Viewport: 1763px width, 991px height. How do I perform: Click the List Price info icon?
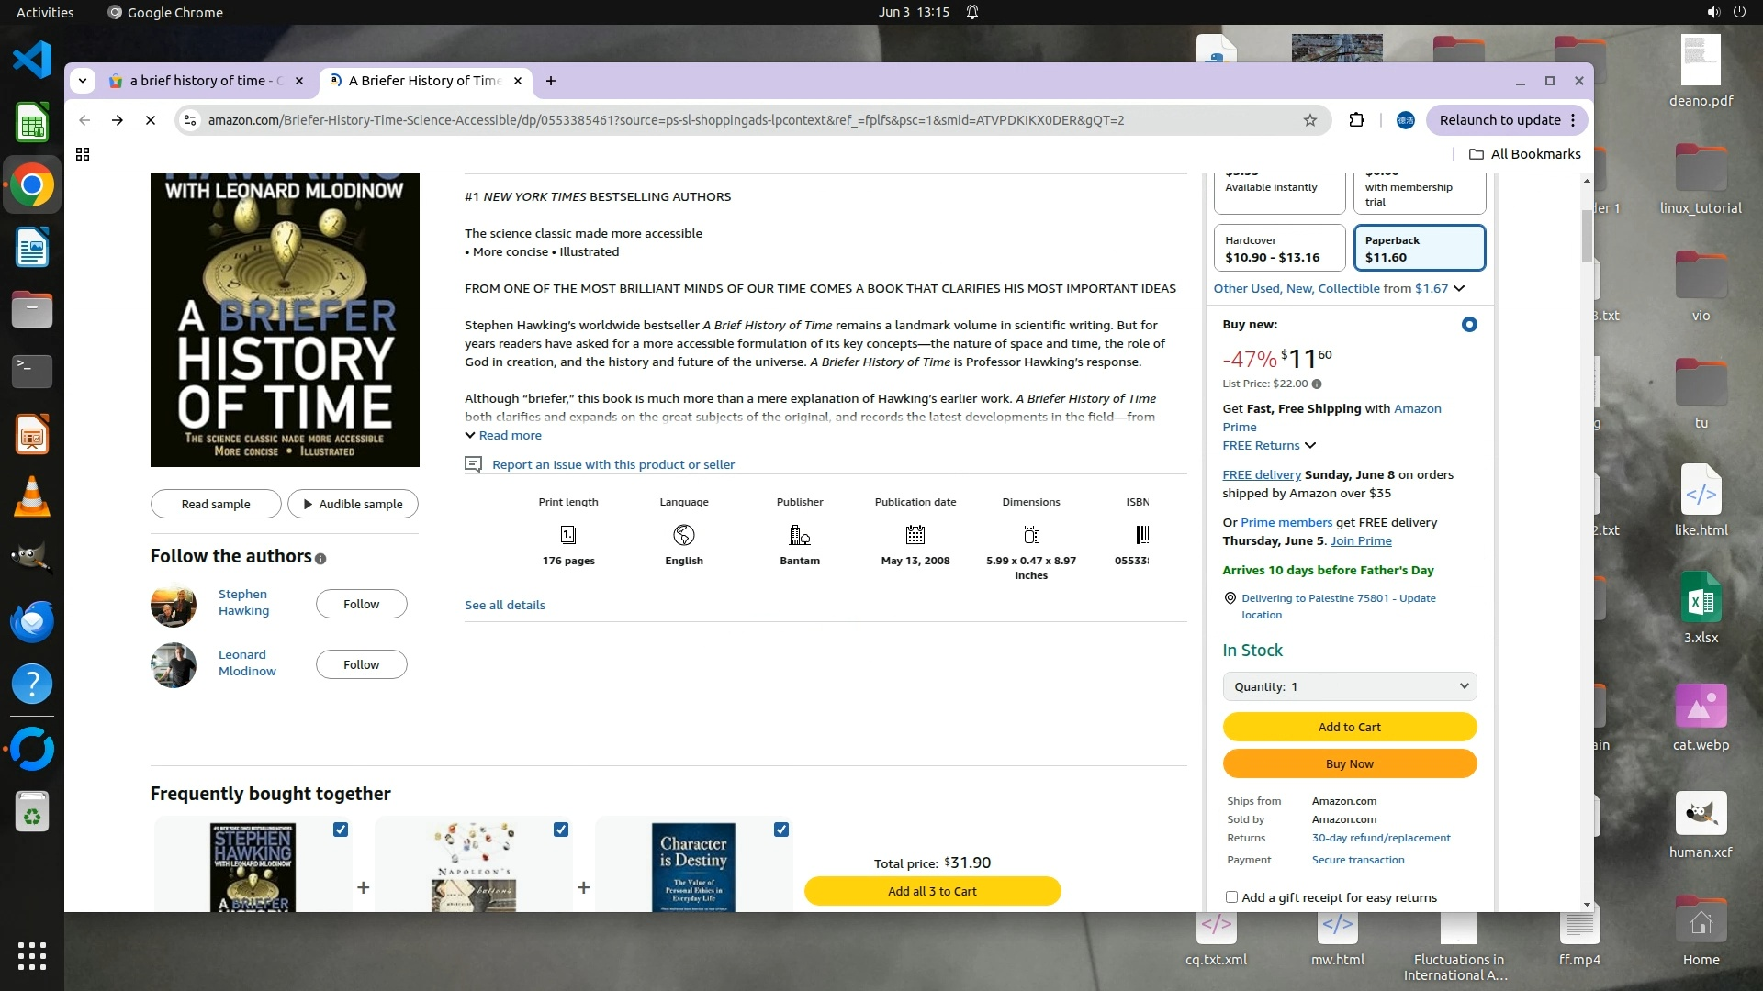pyautogui.click(x=1317, y=384)
